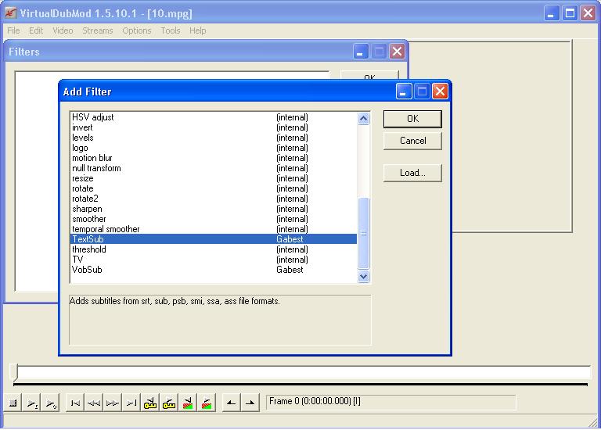Click scene reverse scan icon
Image resolution: width=601 pixels, height=430 pixels.
188,403
